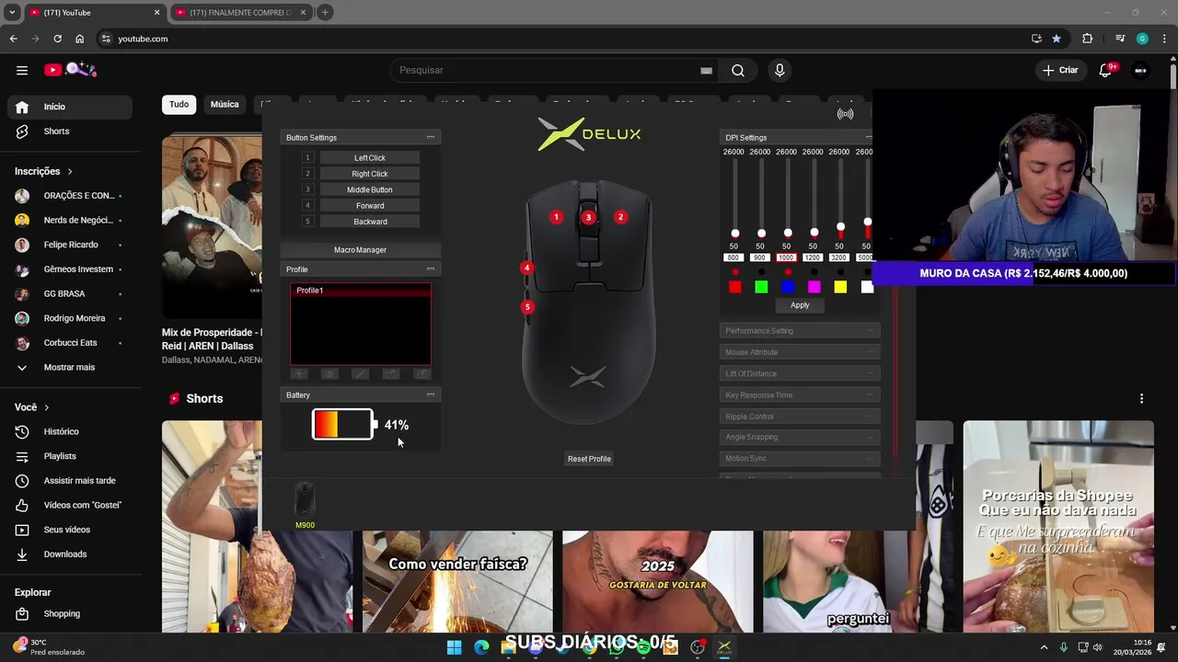Image resolution: width=1178 pixels, height=662 pixels.
Task: Open Shorts in YouTube sidebar
Action: [x=70, y=131]
